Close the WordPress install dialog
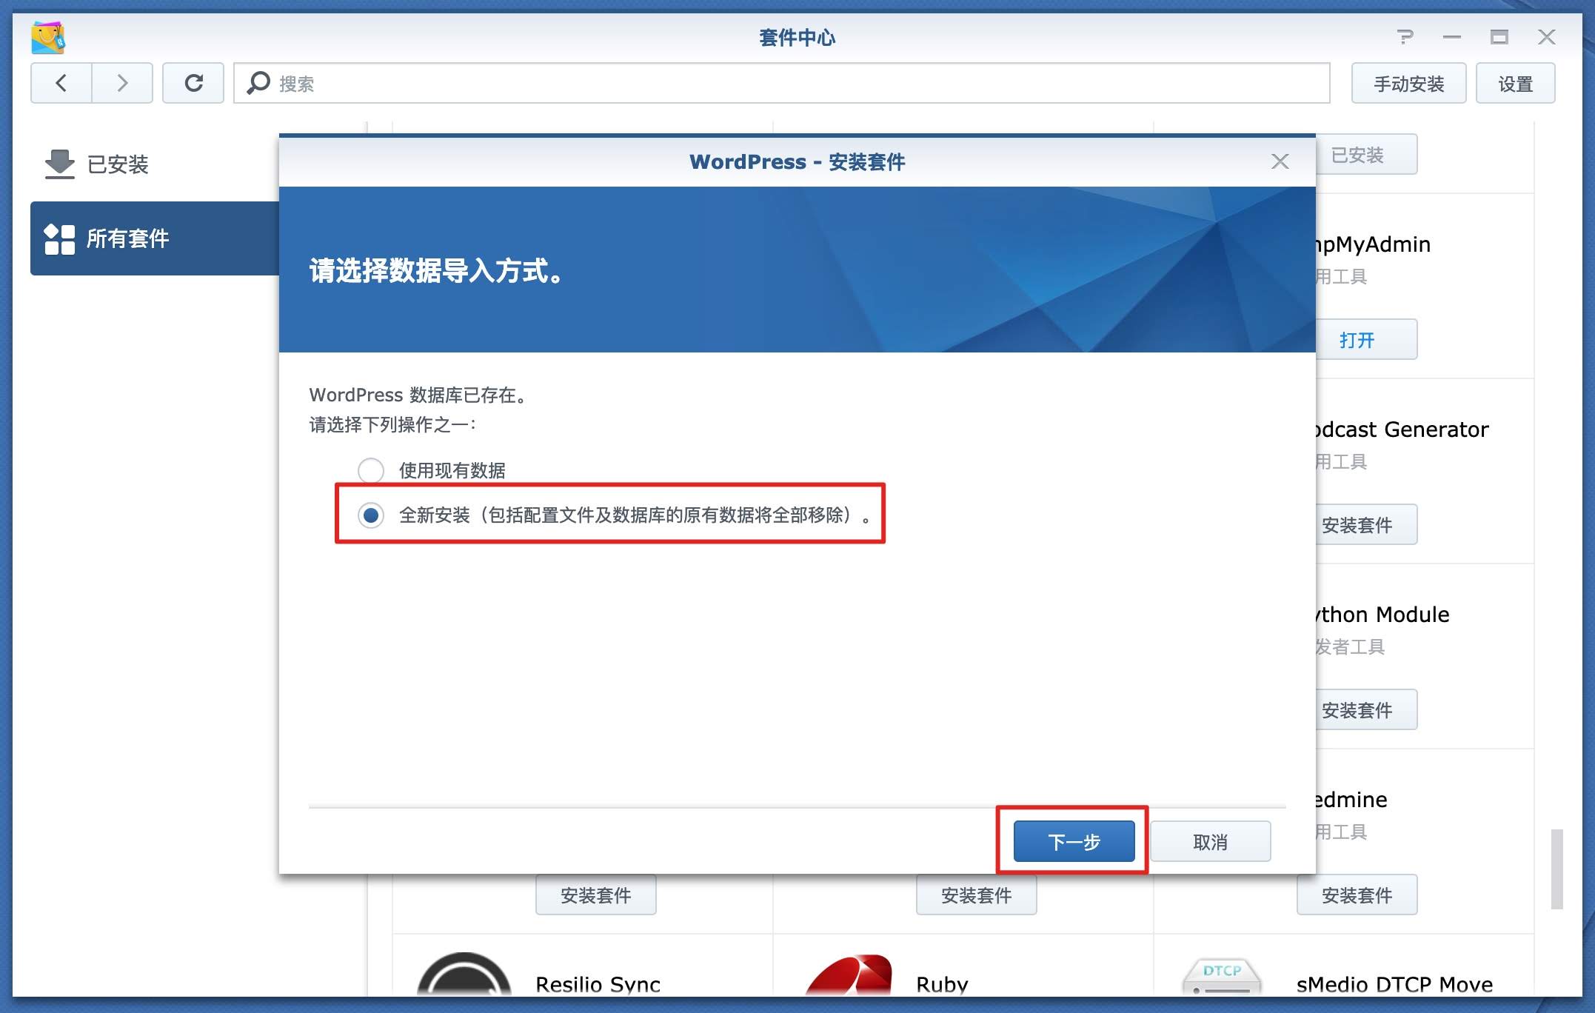1595x1013 pixels. [1280, 161]
